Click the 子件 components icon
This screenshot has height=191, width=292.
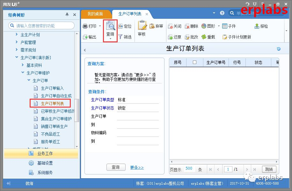pyautogui.click(x=225, y=26)
